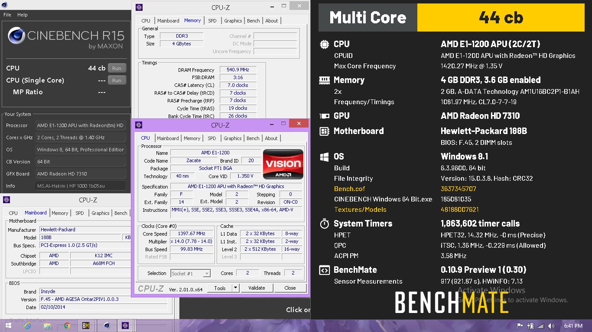Click the memory CPU-Z window title icon

click(139, 7)
